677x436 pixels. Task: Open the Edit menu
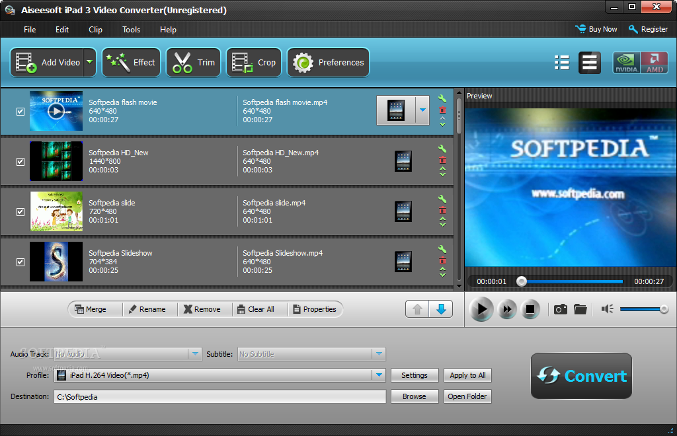62,30
